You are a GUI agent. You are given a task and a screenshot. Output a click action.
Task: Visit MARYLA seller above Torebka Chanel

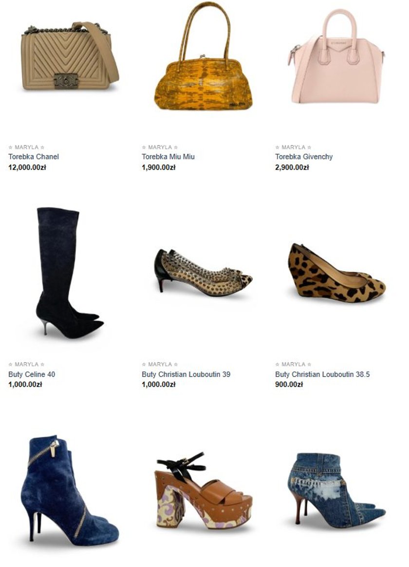[x=26, y=147]
